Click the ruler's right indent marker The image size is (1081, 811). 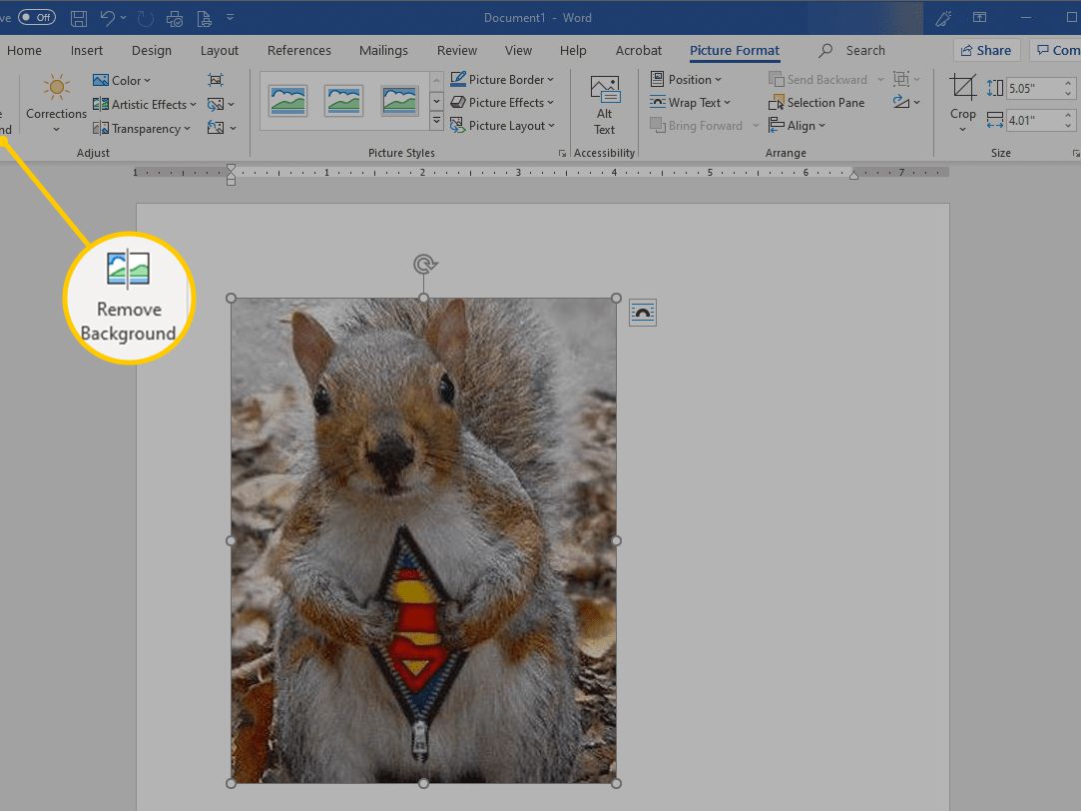853,175
